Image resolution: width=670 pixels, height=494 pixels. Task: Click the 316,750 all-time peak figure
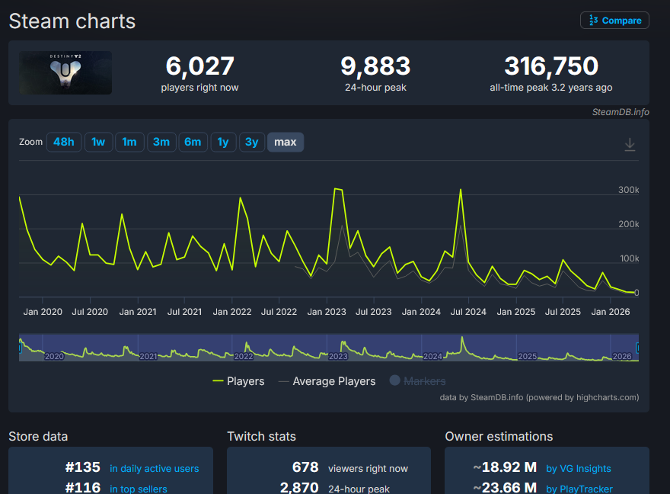pos(551,66)
